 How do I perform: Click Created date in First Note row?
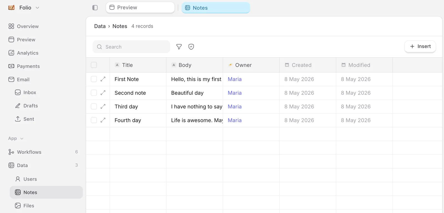click(x=299, y=79)
